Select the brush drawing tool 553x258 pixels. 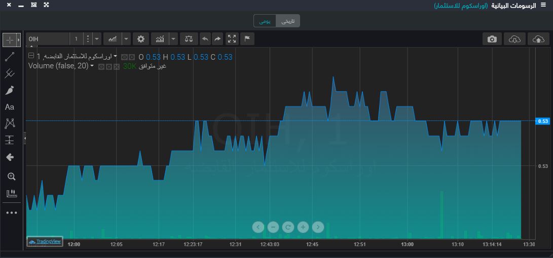point(10,91)
